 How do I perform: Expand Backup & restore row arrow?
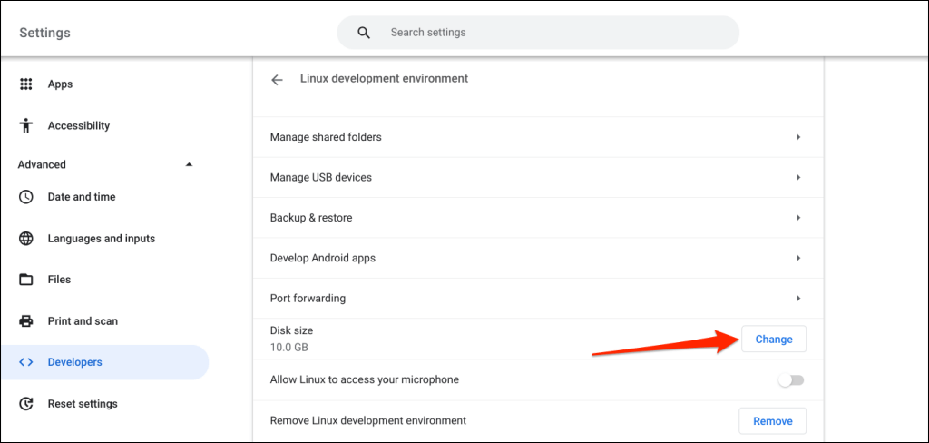798,218
